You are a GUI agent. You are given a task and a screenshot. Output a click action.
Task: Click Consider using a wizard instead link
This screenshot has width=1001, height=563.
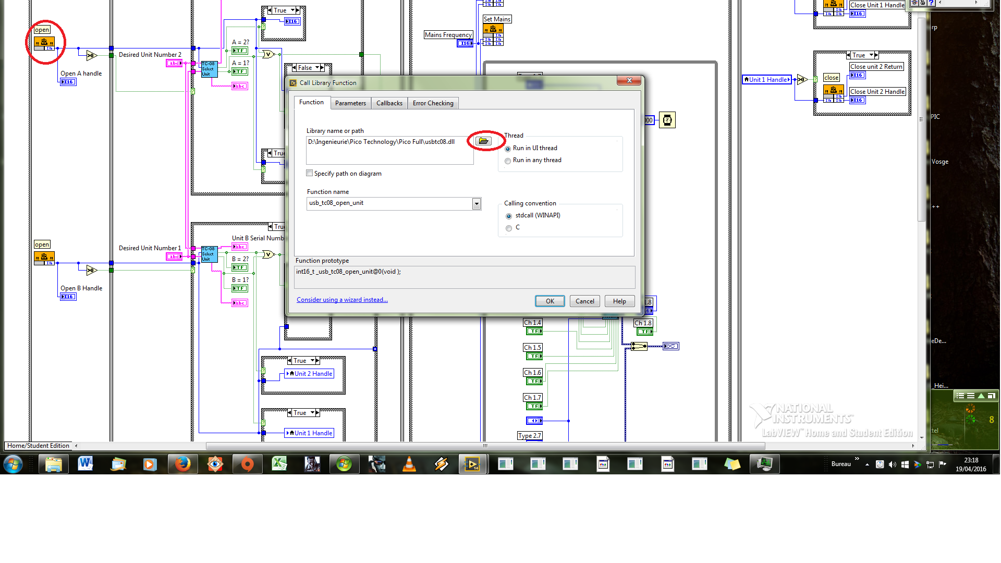click(341, 300)
